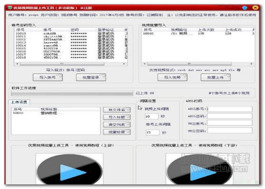Click upload success value 128 in video list
Screen dimensions: 265x189
pyautogui.click(x=228, y=33)
